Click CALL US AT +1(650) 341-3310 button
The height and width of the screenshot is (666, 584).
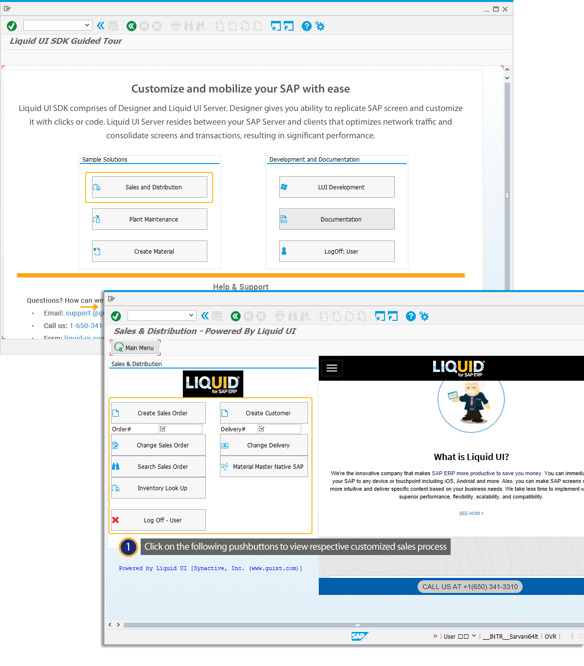coord(470,587)
